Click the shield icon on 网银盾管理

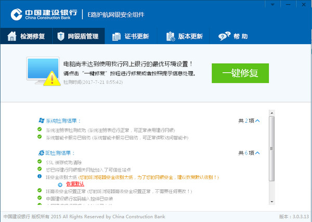click(61, 36)
